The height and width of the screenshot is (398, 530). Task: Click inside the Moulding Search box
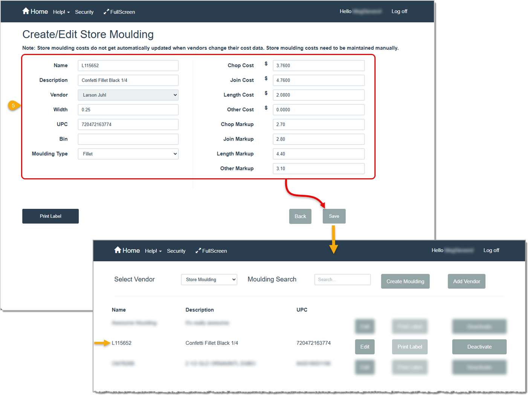click(342, 279)
